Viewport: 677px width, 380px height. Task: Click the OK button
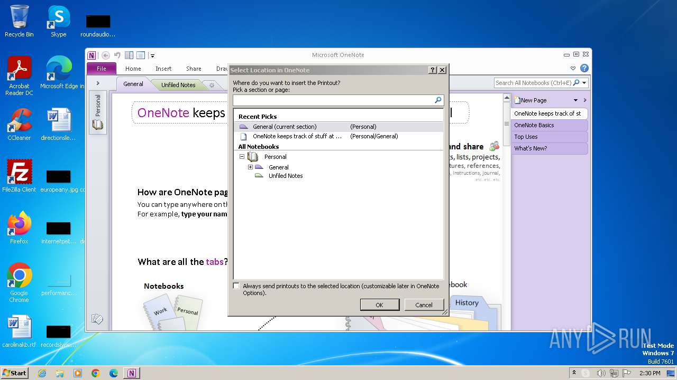pos(379,305)
